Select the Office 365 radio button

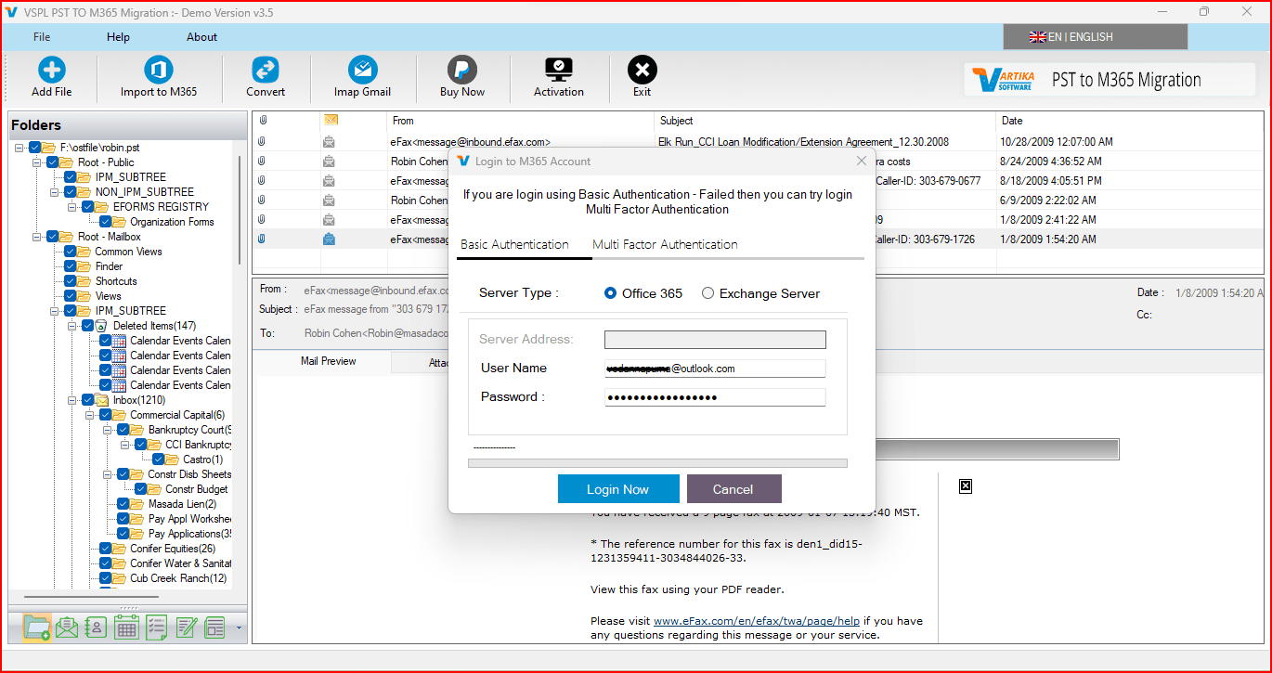coord(610,293)
